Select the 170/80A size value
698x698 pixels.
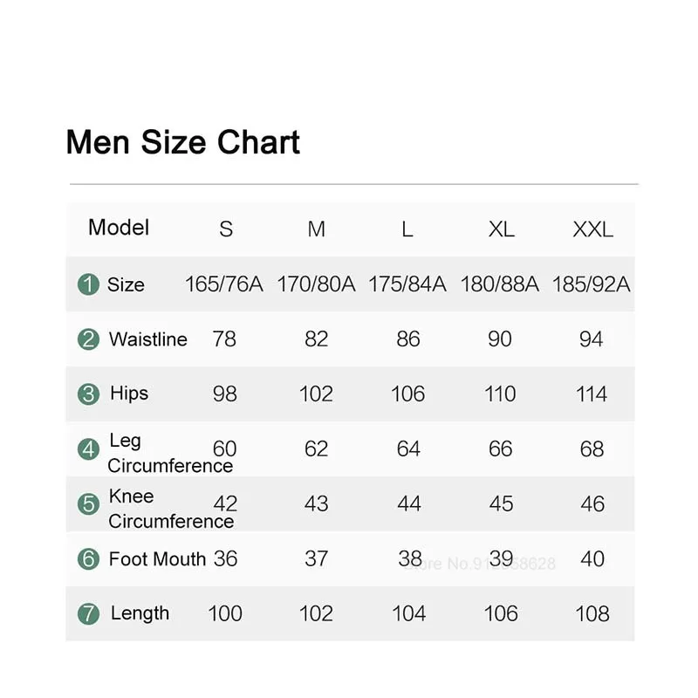click(316, 284)
